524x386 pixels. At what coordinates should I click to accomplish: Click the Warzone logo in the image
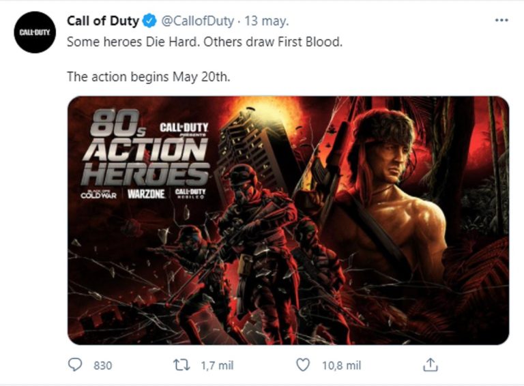(147, 194)
